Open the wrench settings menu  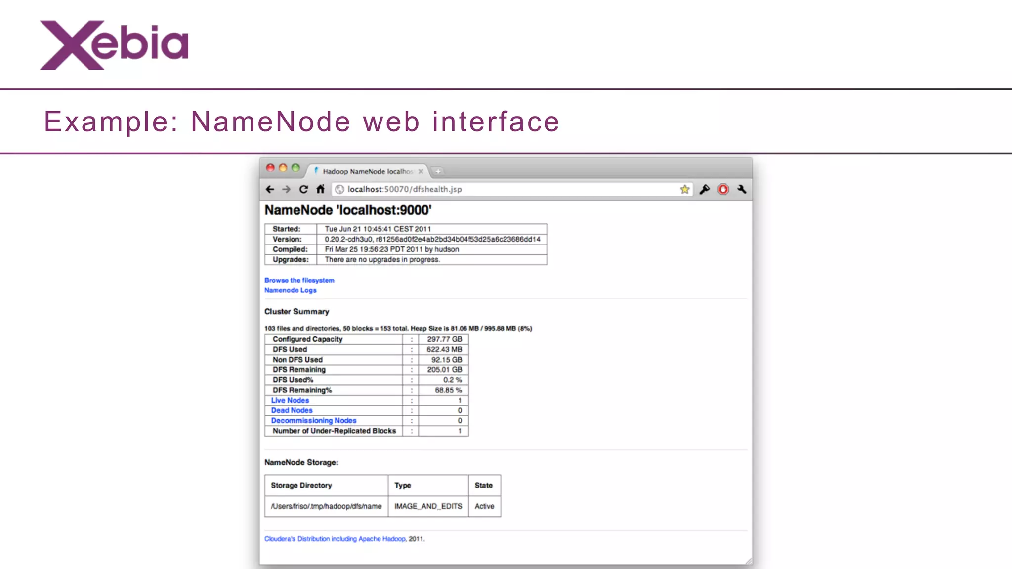[742, 189]
